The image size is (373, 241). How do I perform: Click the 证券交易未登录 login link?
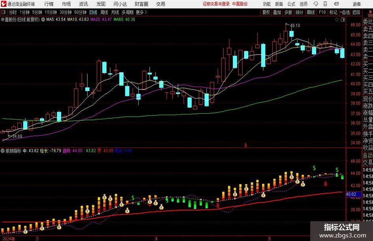point(216,4)
